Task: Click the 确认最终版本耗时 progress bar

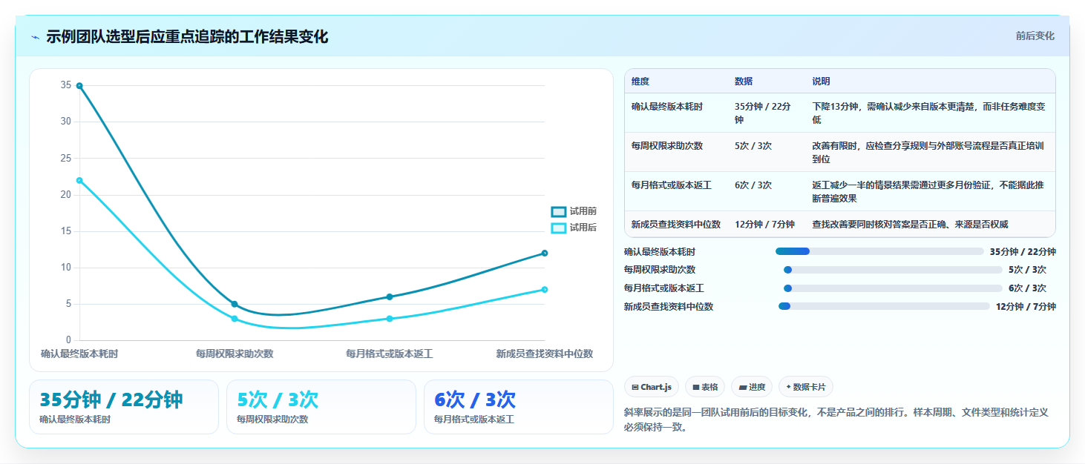Action: [879, 251]
